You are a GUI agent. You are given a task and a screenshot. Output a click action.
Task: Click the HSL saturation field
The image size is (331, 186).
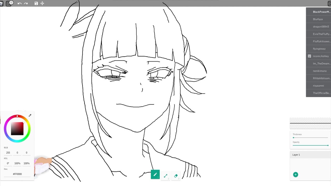17,163
